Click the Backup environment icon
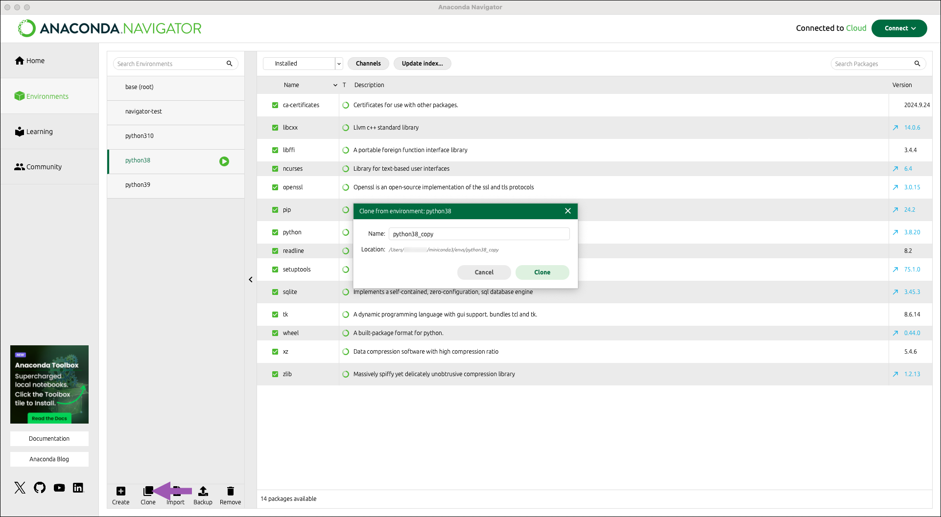This screenshot has width=941, height=517. [x=203, y=491]
